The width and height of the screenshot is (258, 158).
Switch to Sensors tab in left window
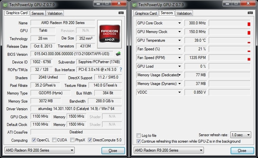tap(38, 14)
